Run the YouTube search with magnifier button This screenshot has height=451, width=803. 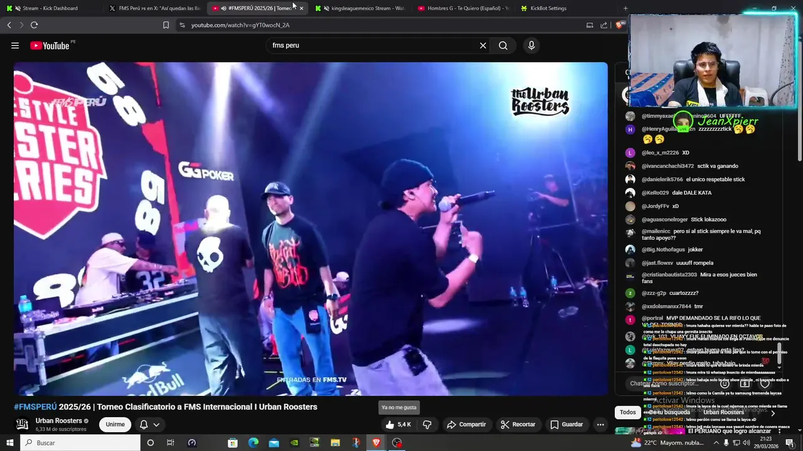point(503,46)
